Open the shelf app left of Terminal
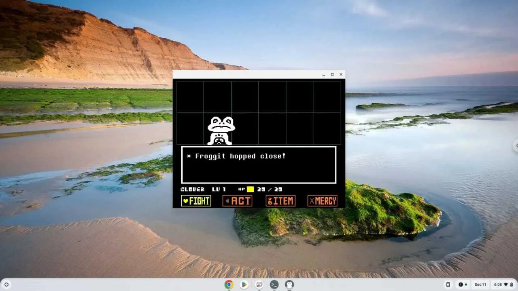518x291 pixels. click(x=259, y=285)
